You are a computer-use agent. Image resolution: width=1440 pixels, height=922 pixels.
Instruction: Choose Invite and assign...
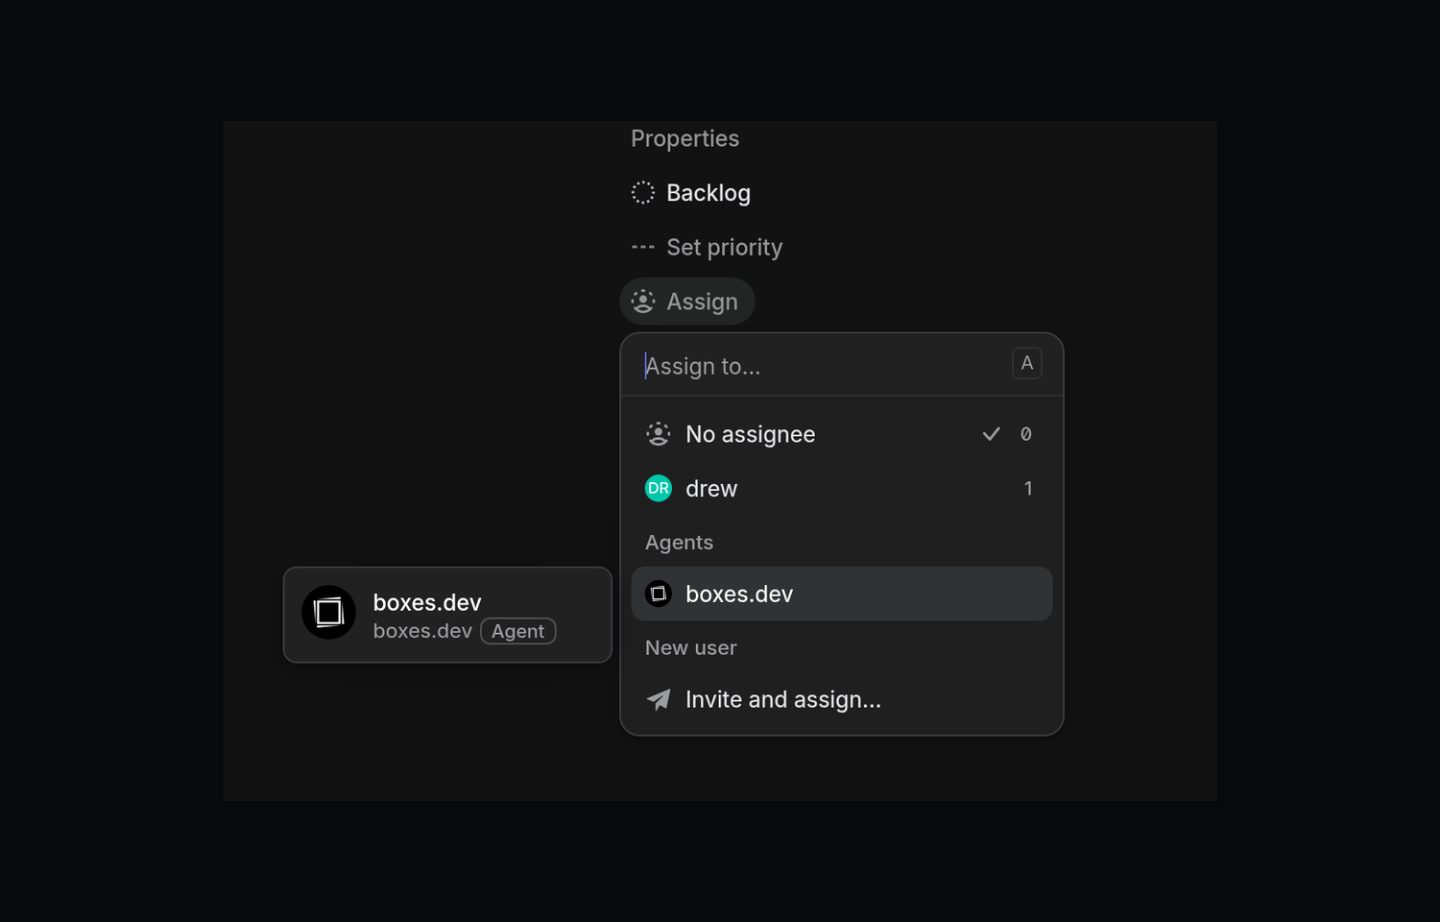click(842, 700)
